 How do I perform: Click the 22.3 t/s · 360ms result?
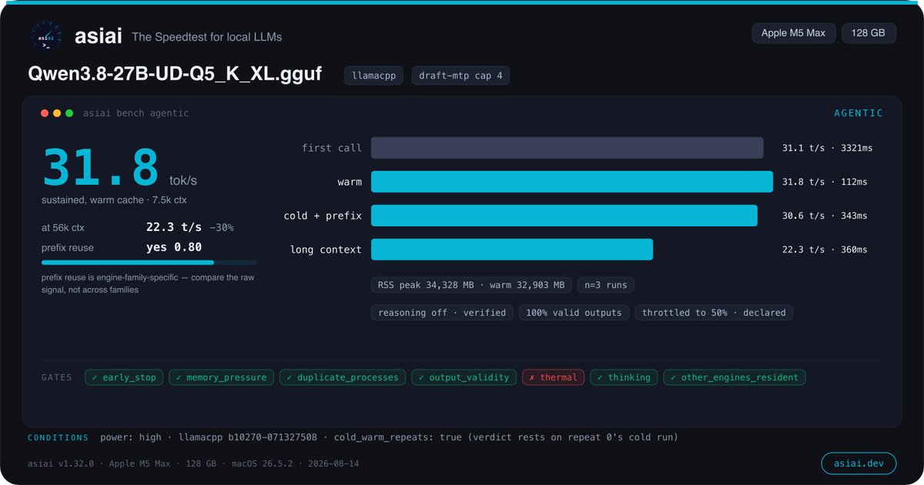tap(825, 249)
